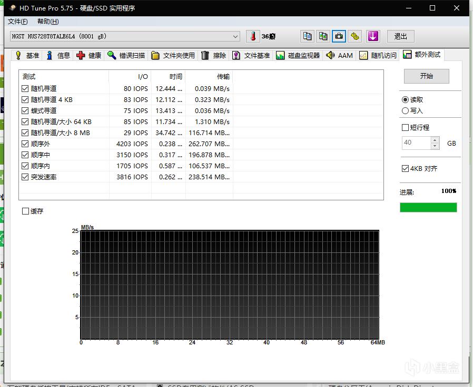Click the 退出 exit button

pyautogui.click(x=400, y=36)
